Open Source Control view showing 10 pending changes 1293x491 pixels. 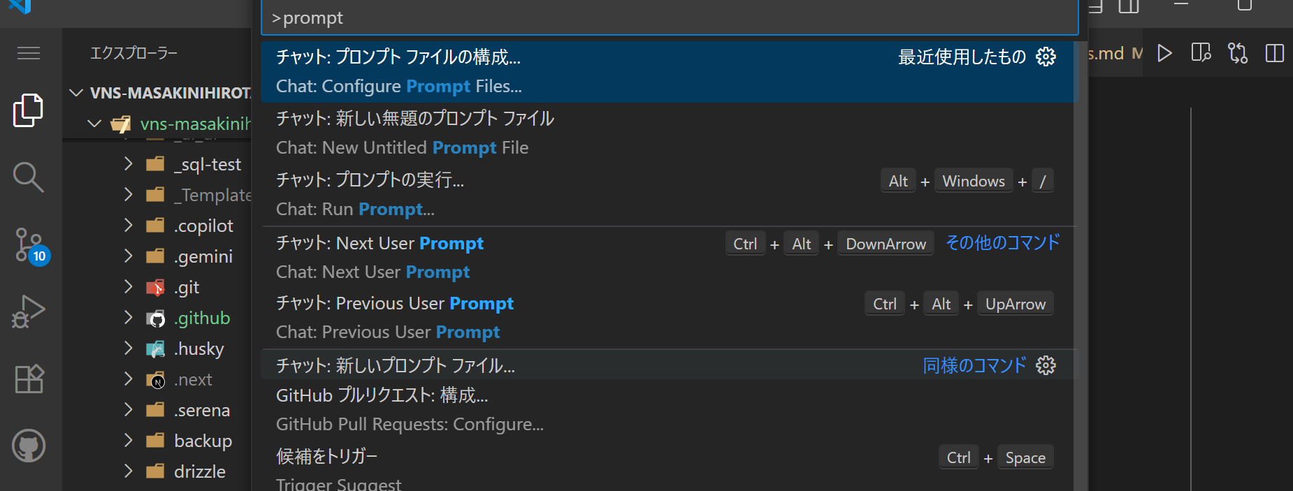(28, 244)
